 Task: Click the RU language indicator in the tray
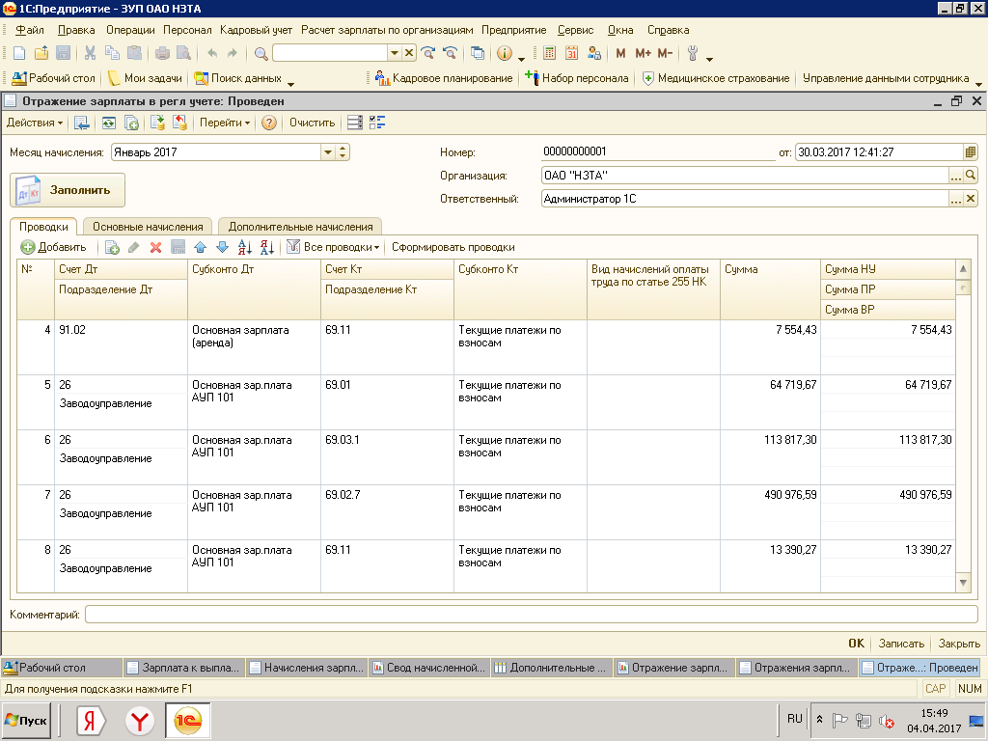pyautogui.click(x=795, y=719)
